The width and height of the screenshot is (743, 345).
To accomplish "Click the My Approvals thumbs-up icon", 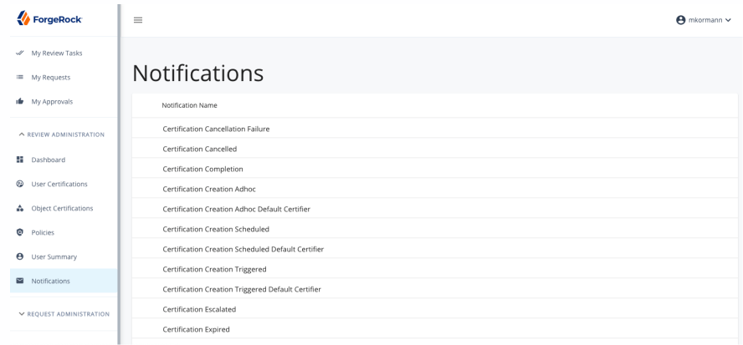I will pyautogui.click(x=20, y=101).
